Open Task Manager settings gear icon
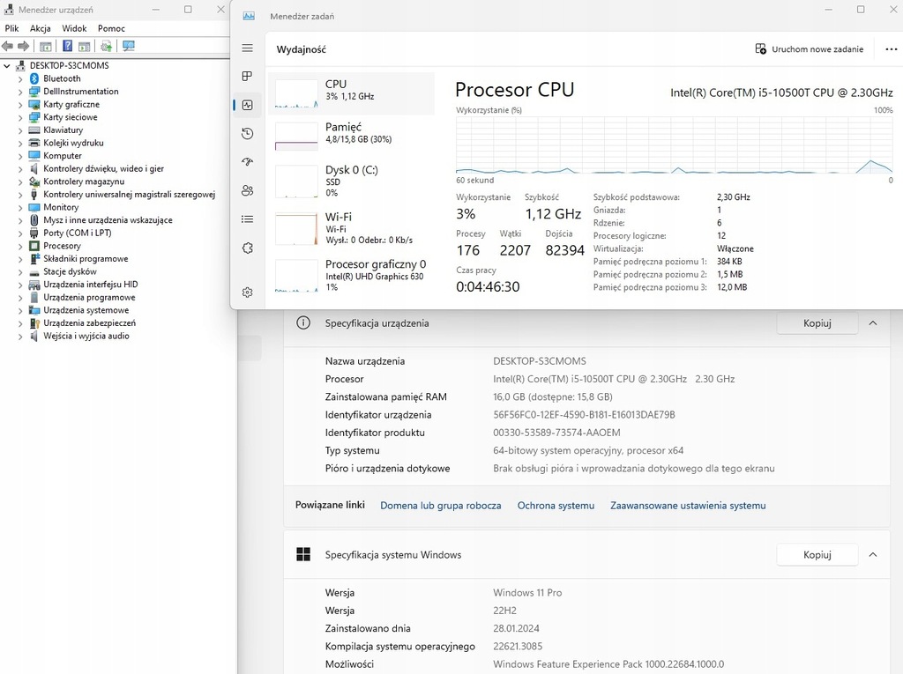This screenshot has height=674, width=903. click(x=248, y=293)
